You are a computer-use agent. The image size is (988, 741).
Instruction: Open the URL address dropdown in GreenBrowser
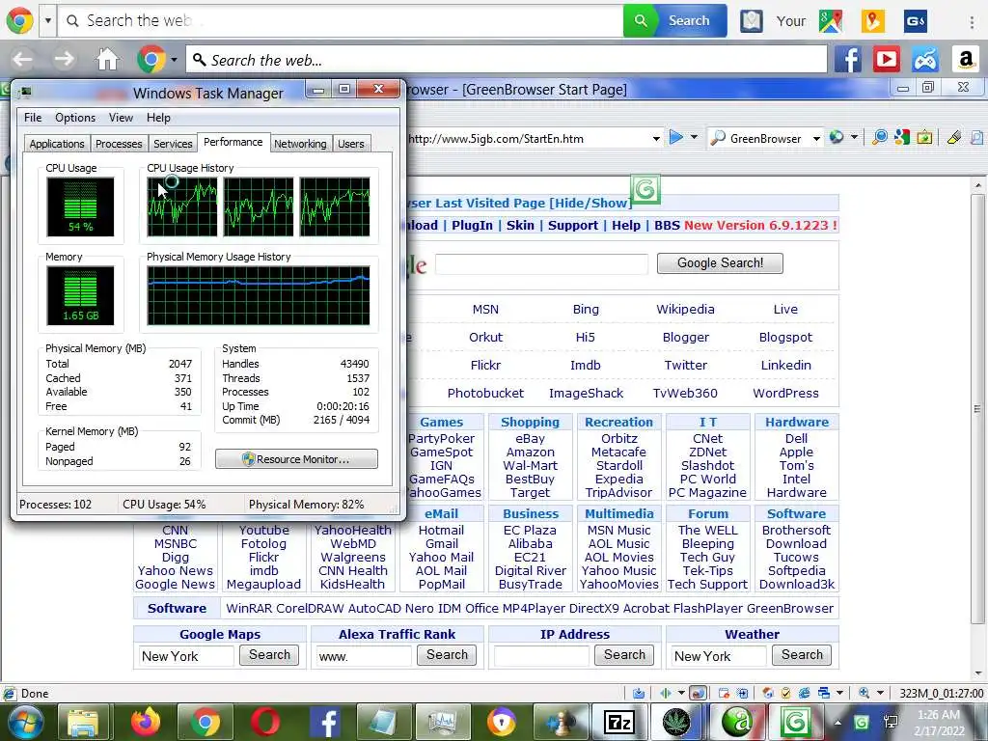tap(656, 138)
